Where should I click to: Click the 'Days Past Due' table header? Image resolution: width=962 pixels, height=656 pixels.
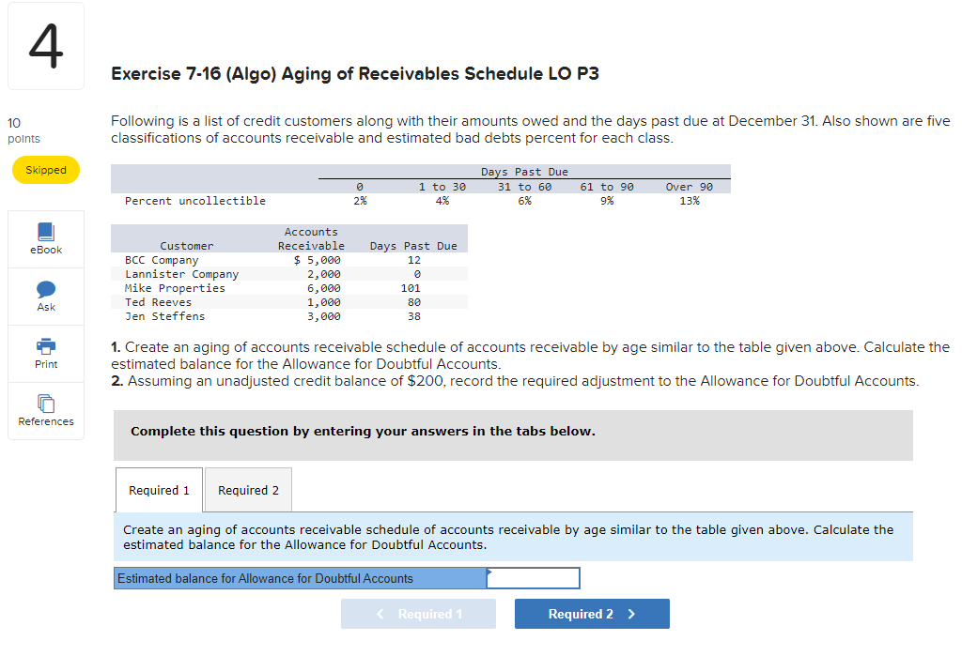pos(523,173)
